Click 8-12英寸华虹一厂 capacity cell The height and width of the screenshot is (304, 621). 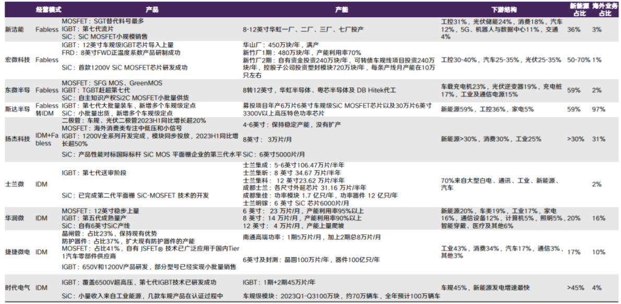[x=303, y=29]
